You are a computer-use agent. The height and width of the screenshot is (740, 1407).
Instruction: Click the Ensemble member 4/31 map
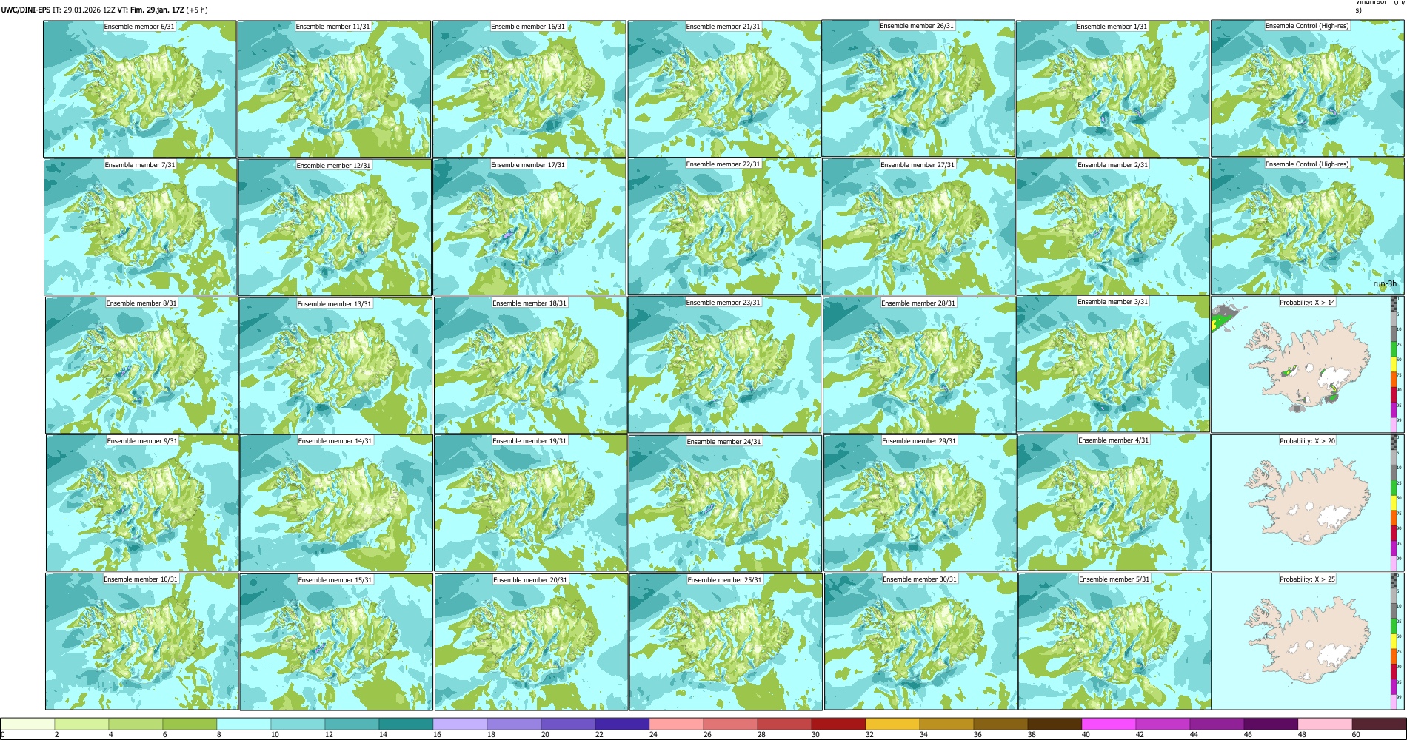(1114, 502)
